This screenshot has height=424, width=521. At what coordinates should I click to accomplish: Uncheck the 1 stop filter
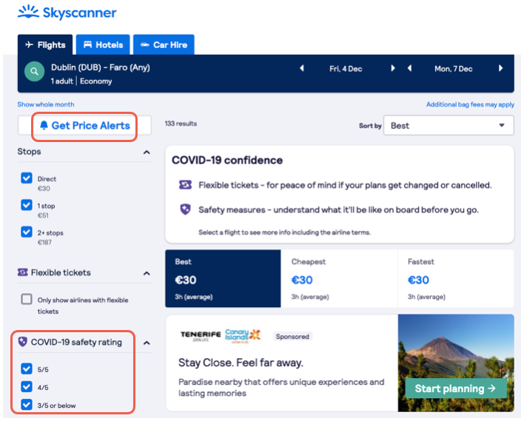27,205
